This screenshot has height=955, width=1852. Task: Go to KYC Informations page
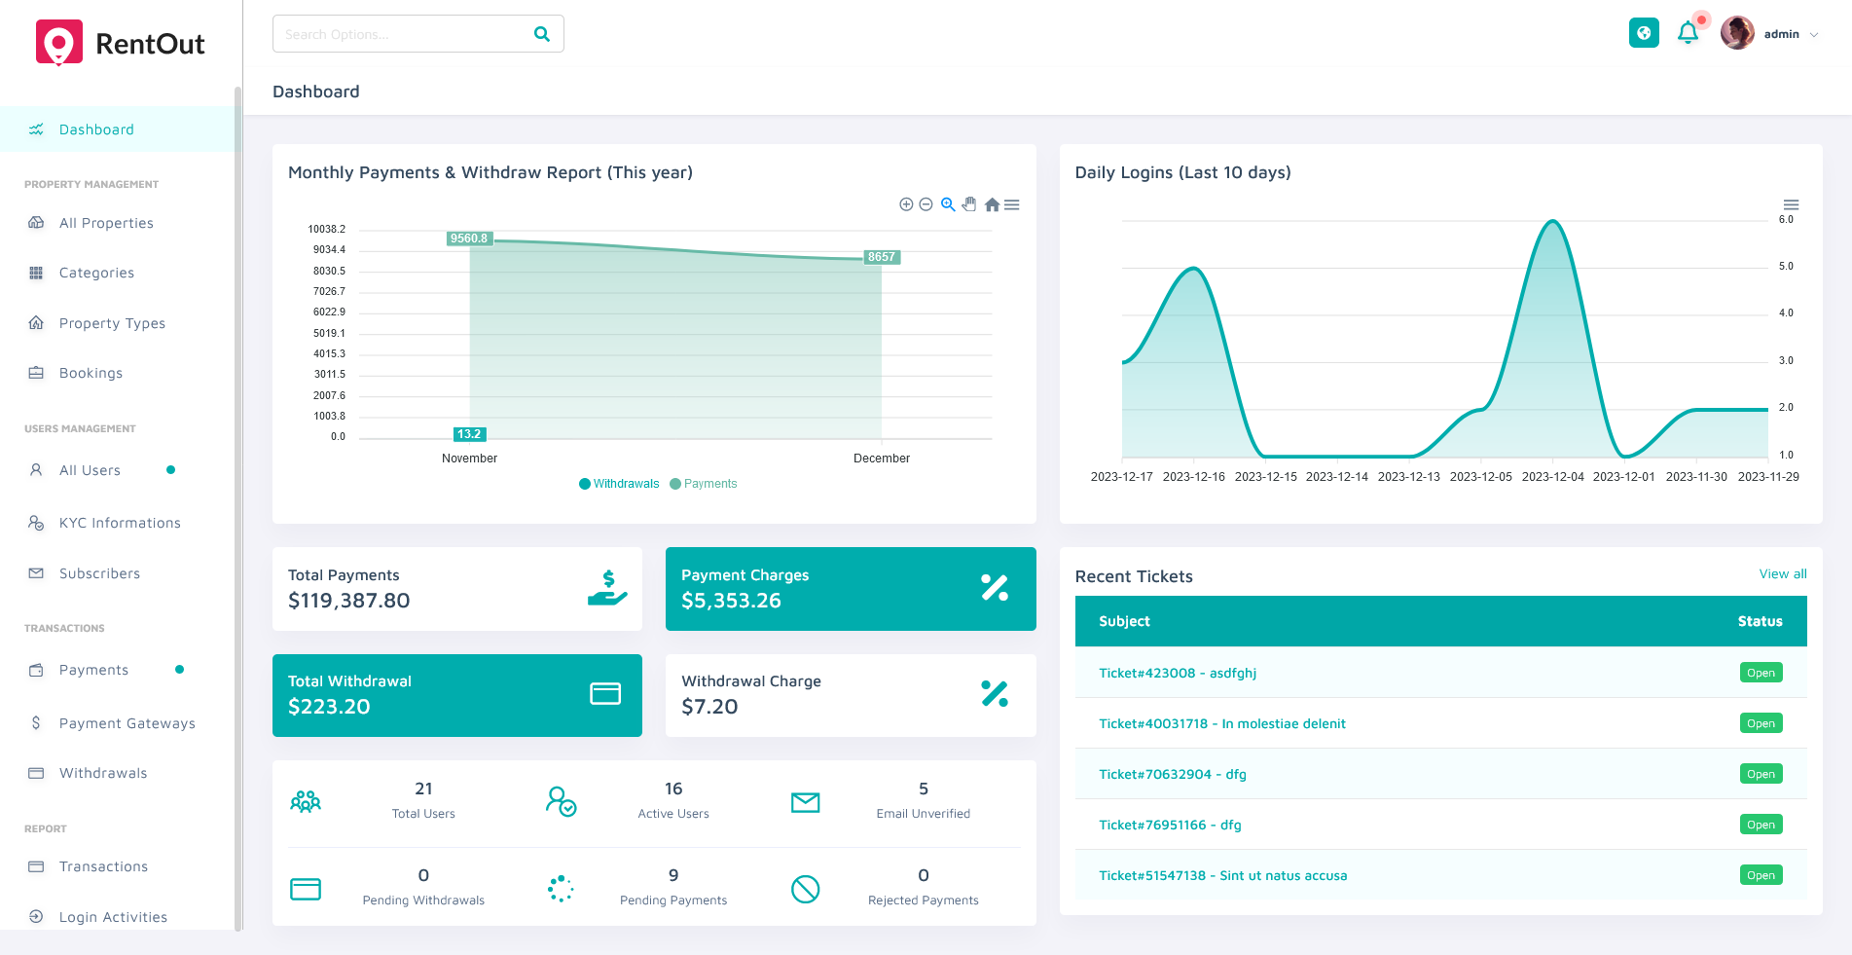[x=120, y=523]
